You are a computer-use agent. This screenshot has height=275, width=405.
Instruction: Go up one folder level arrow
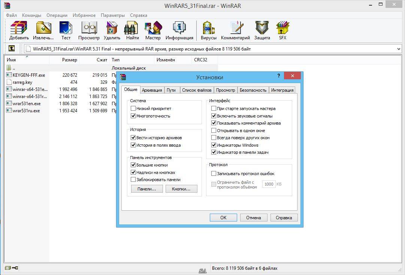pyautogui.click(x=12, y=49)
